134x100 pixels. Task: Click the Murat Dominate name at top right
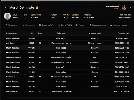113,6
